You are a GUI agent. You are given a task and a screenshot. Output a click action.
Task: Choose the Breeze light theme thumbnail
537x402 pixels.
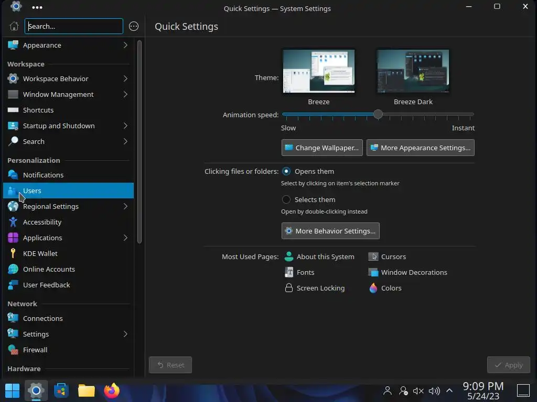click(318, 71)
